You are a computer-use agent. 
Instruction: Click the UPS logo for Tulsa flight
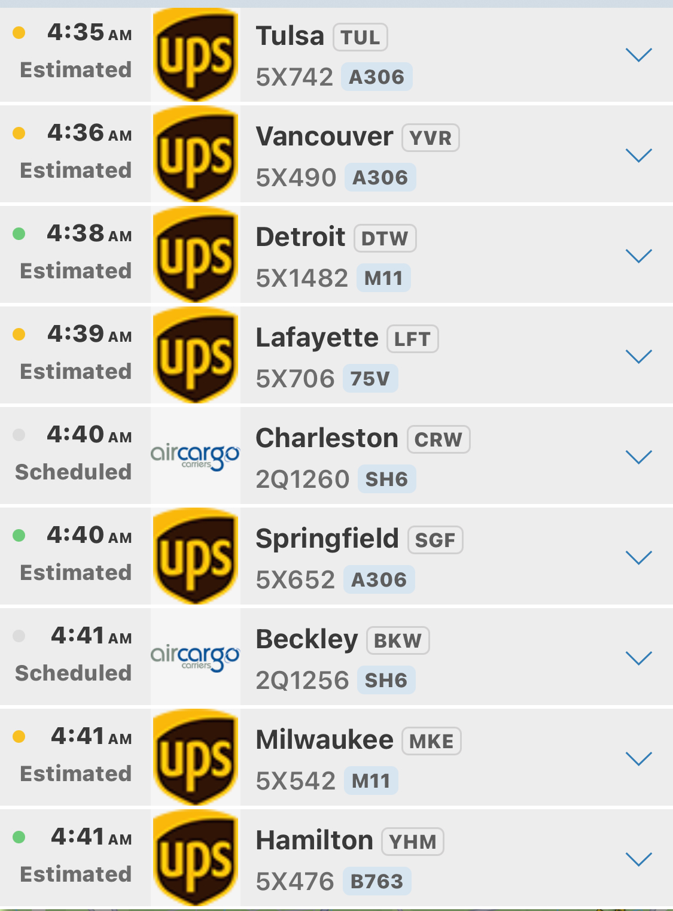pyautogui.click(x=195, y=54)
